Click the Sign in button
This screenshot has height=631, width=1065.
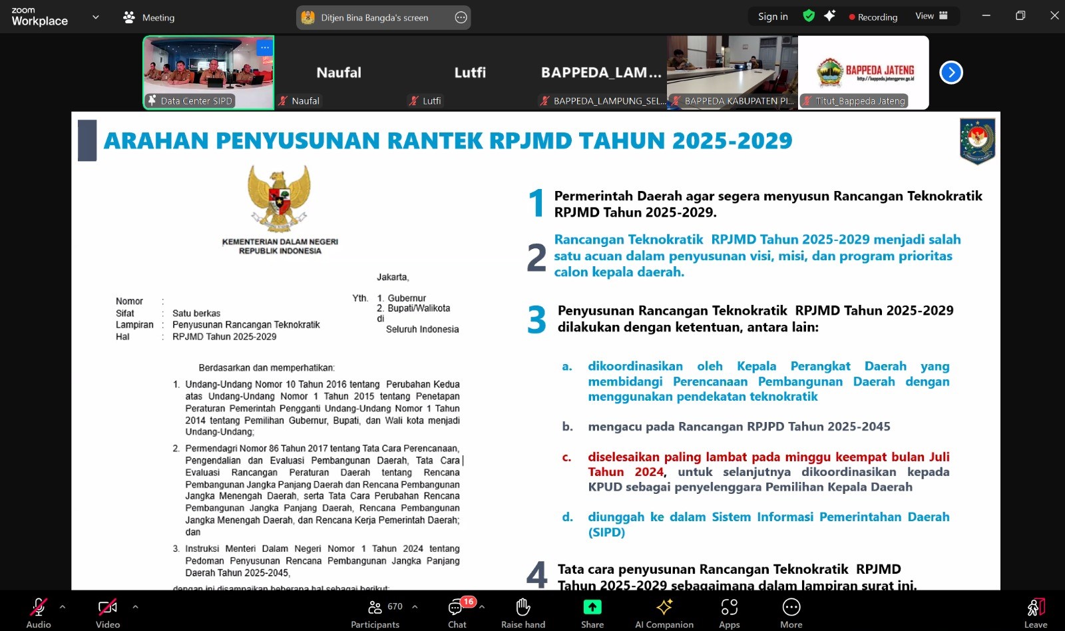coord(773,17)
